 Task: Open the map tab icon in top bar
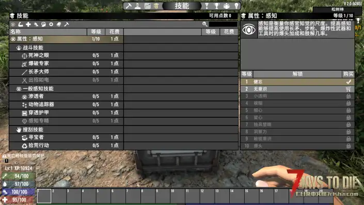(148, 6)
